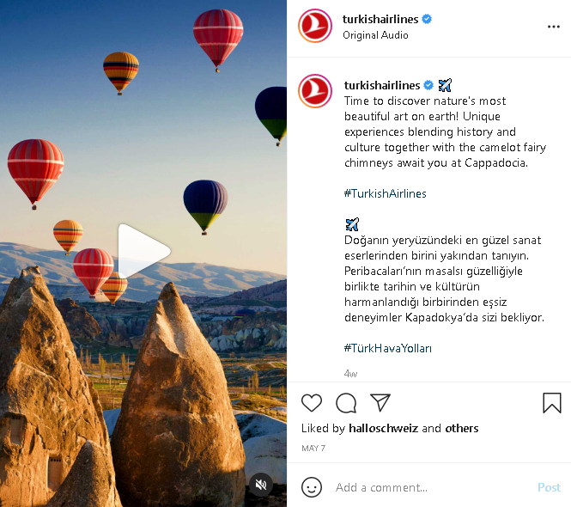Open the emoji picker smiley icon
571x507 pixels.
[312, 487]
